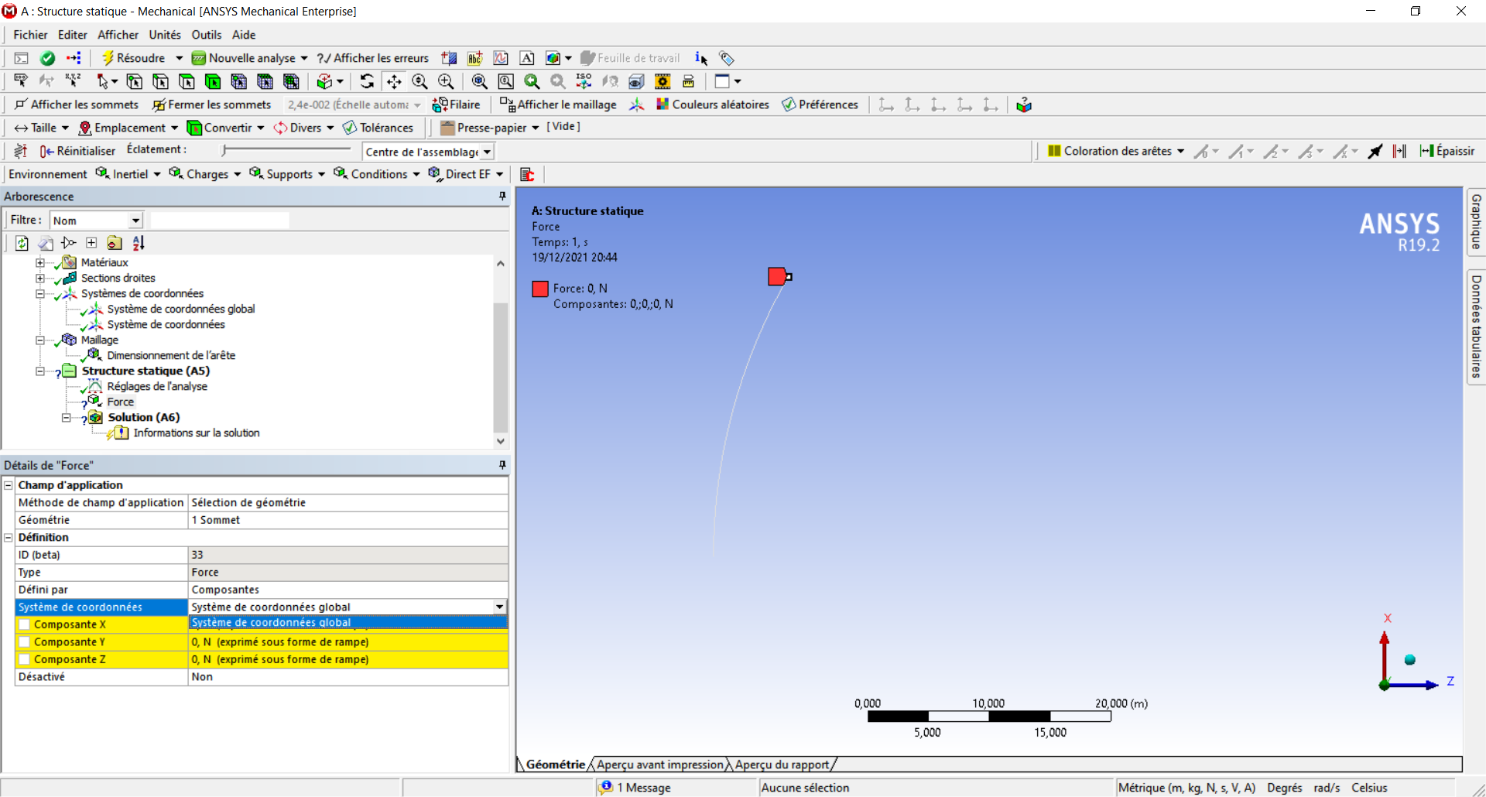The height and width of the screenshot is (797, 1486).
Task: Click the Réinitialiser button
Action: (x=77, y=151)
